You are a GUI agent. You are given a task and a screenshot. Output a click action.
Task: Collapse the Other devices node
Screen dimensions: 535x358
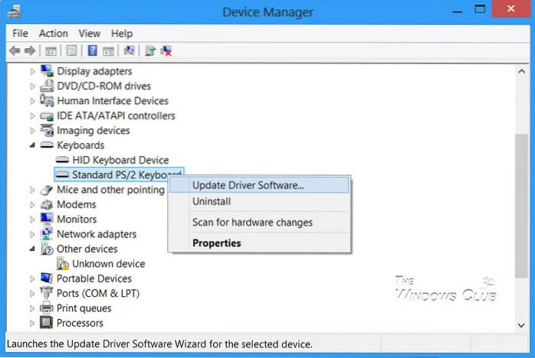32,249
